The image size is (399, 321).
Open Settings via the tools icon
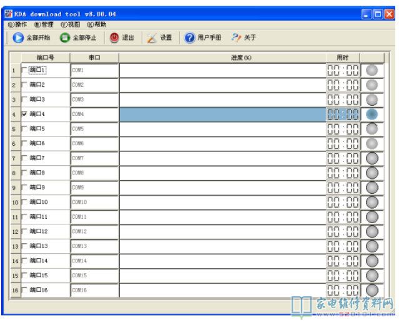[152, 38]
